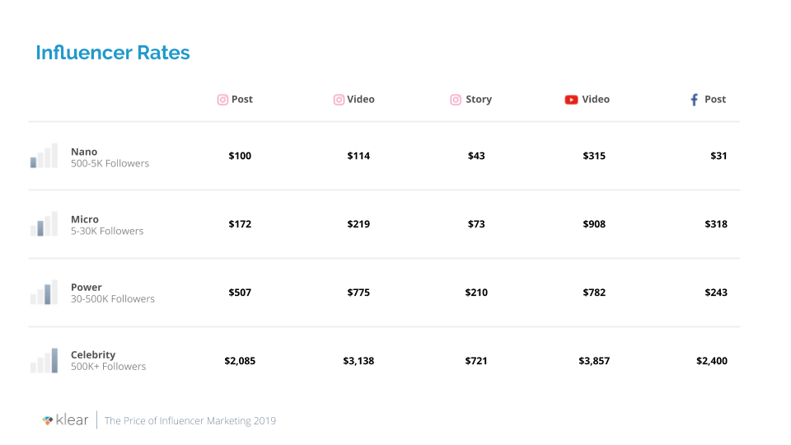This screenshot has width=791, height=445.
Task: Click the Facebook logo icon
Action: coord(694,100)
